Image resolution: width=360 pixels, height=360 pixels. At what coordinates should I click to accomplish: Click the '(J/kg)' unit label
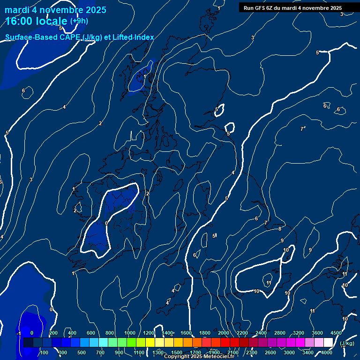tap(347, 343)
